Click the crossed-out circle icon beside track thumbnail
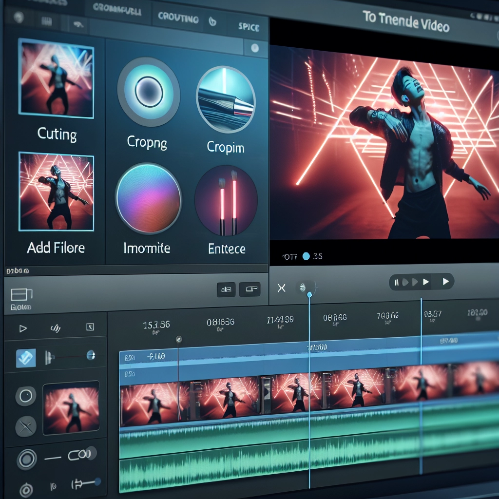Image resolution: width=499 pixels, height=499 pixels. coord(25,426)
